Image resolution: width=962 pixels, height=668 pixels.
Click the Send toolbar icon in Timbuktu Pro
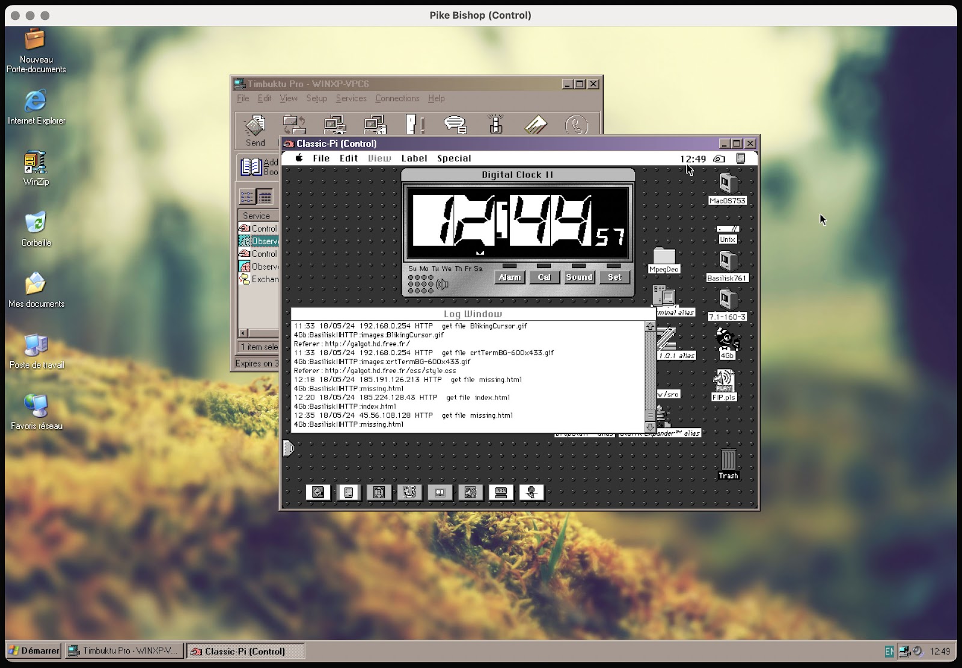pos(255,131)
